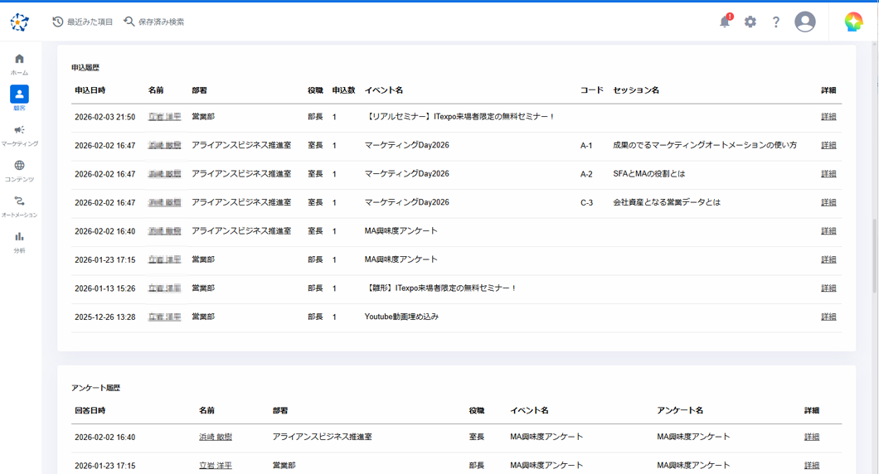Click 申込日時 column header

coord(90,90)
